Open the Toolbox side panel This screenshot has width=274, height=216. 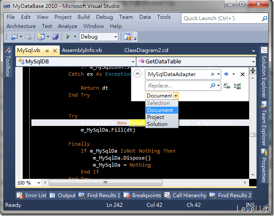pyautogui.click(x=8, y=62)
